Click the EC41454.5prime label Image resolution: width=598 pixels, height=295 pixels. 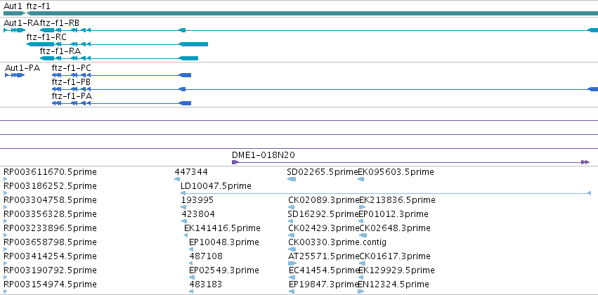pyautogui.click(x=324, y=270)
